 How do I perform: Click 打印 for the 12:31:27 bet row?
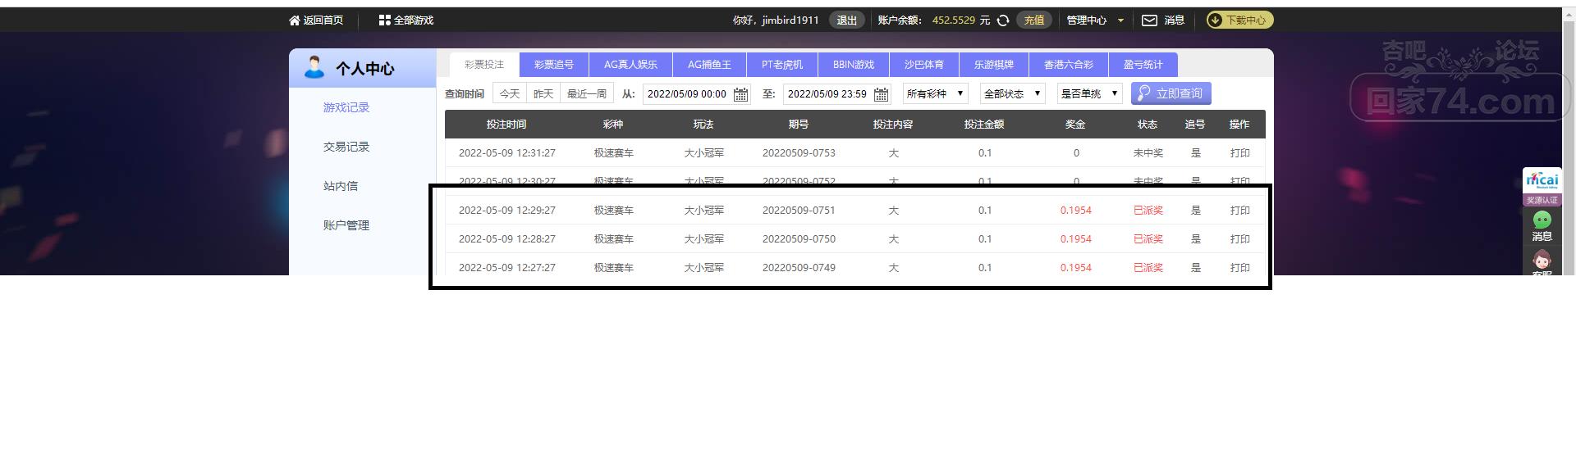1240,153
